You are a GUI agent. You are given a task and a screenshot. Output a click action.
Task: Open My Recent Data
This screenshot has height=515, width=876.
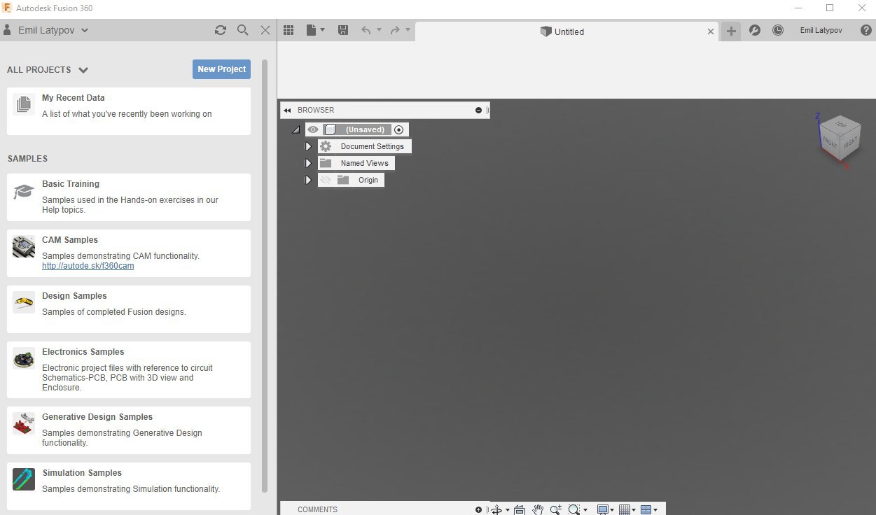[x=129, y=111]
